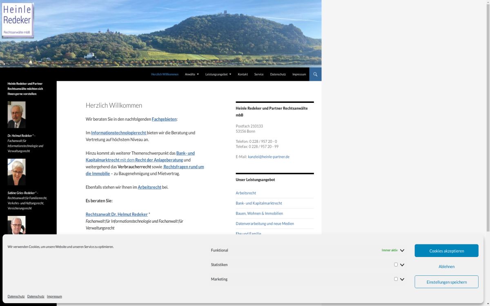Expand the Statistiken cookie details

tap(402, 265)
